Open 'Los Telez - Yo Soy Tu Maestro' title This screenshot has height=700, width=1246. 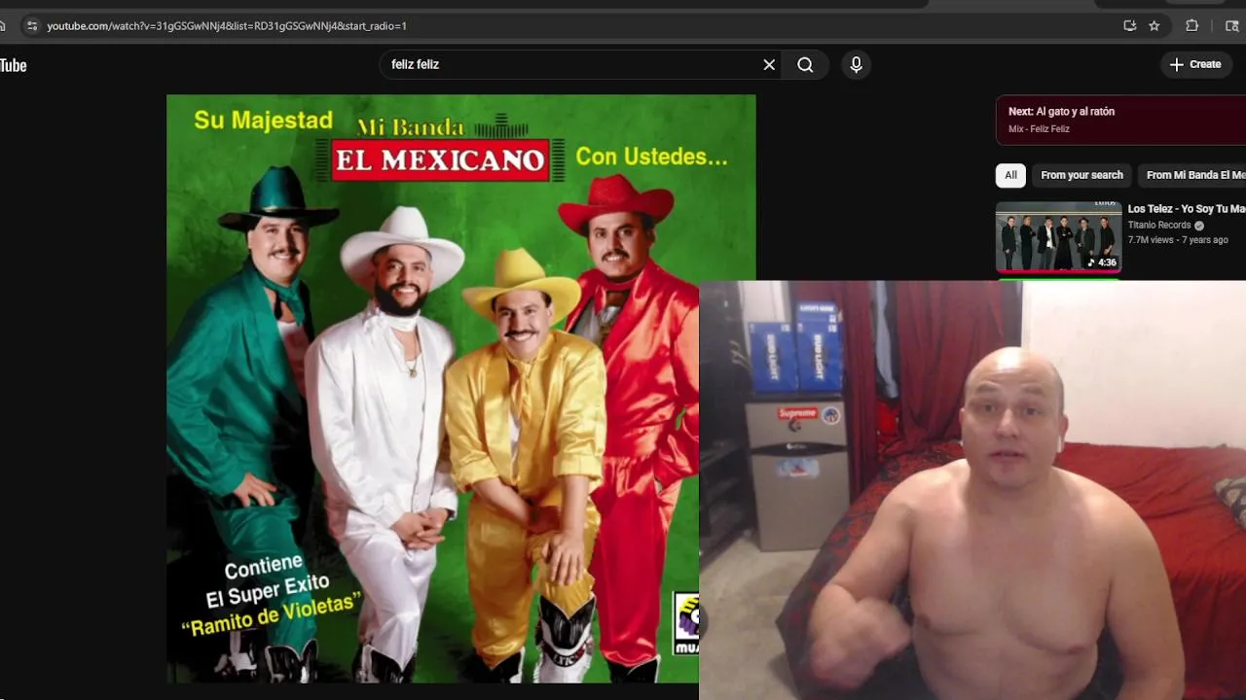(1187, 209)
